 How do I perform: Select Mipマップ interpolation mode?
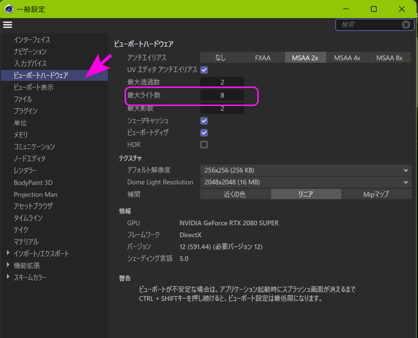pos(376,194)
